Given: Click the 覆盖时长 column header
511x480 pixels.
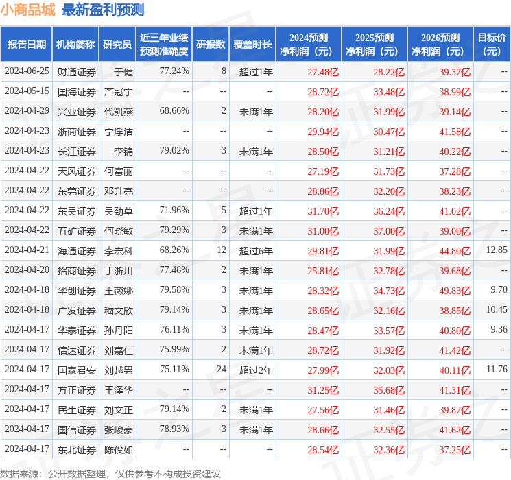Looking at the screenshot, I should click(252, 45).
